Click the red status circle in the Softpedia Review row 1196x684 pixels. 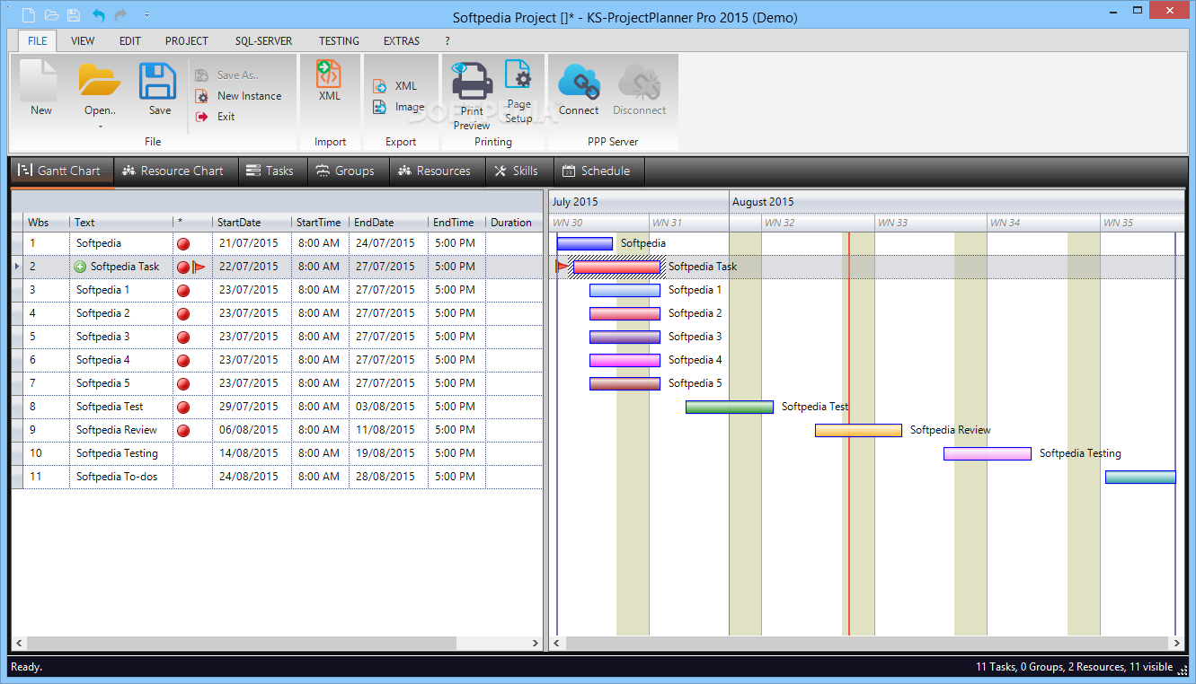tap(183, 430)
